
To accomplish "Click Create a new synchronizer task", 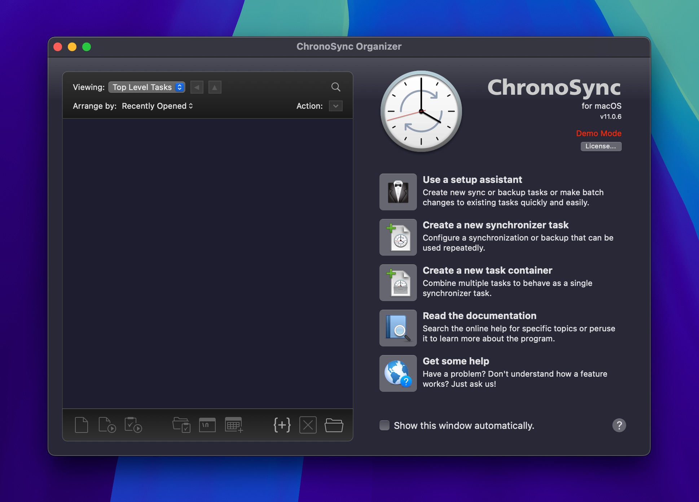I will [x=496, y=225].
